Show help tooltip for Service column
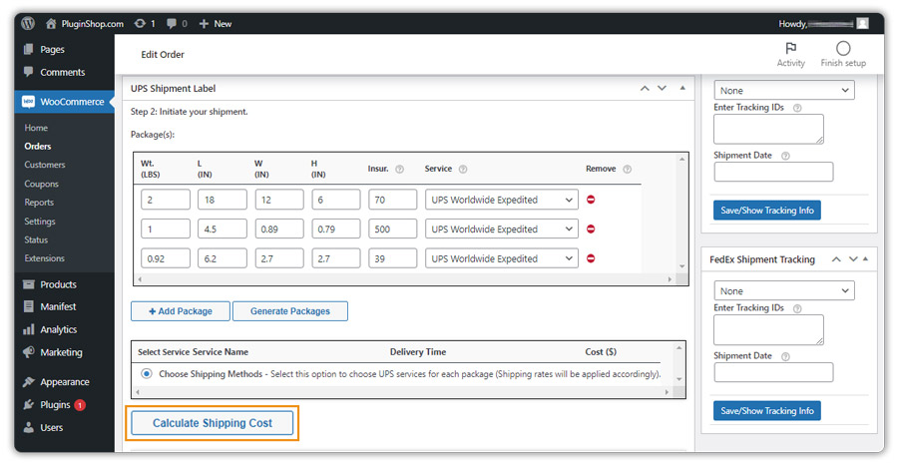898x463 pixels. [x=463, y=169]
